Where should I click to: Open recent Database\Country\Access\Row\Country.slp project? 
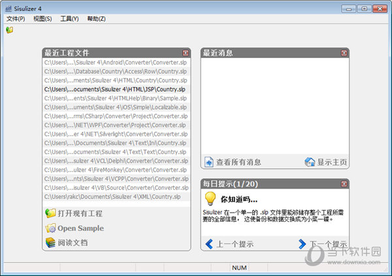click(116, 71)
